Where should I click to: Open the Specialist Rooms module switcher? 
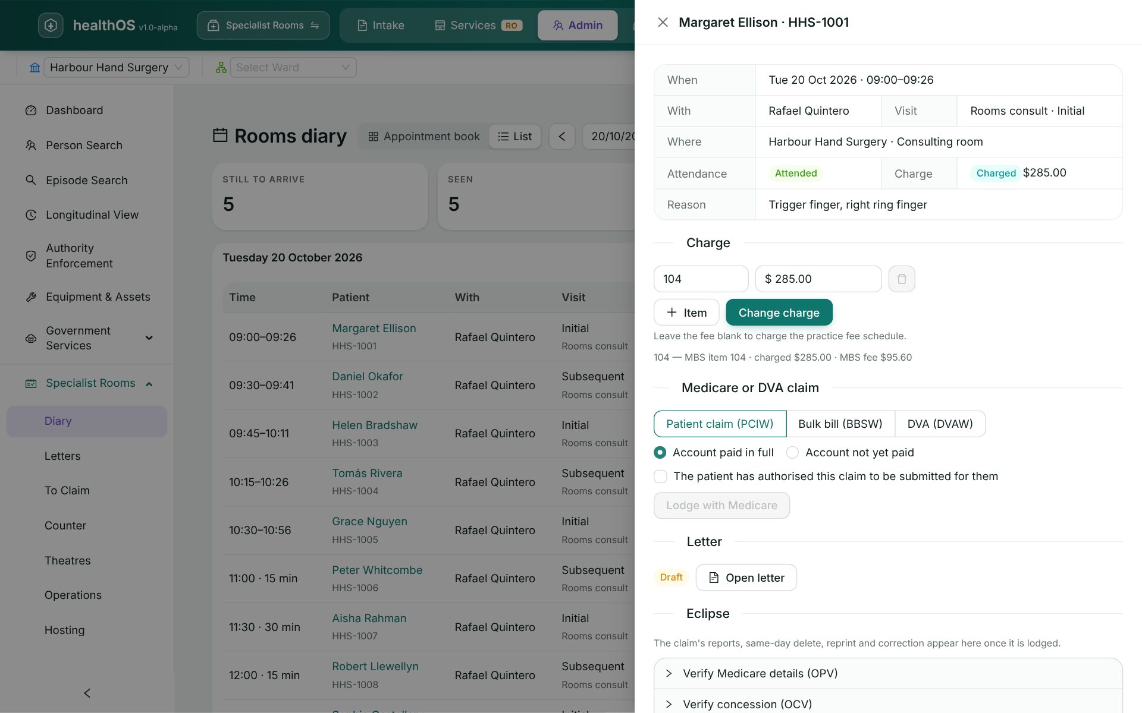[263, 26]
